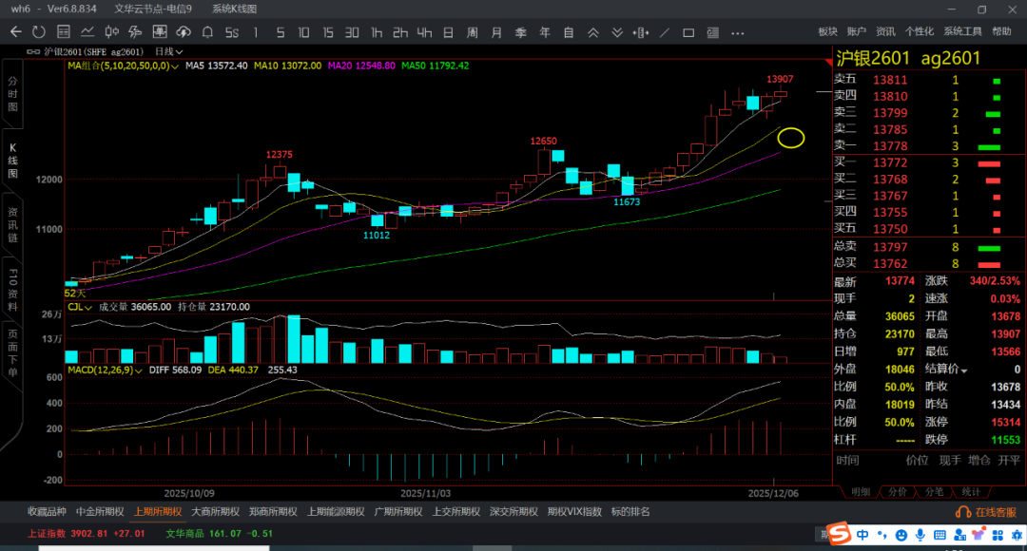
Task: Click the chart compress/expand icon
Action: [641, 32]
